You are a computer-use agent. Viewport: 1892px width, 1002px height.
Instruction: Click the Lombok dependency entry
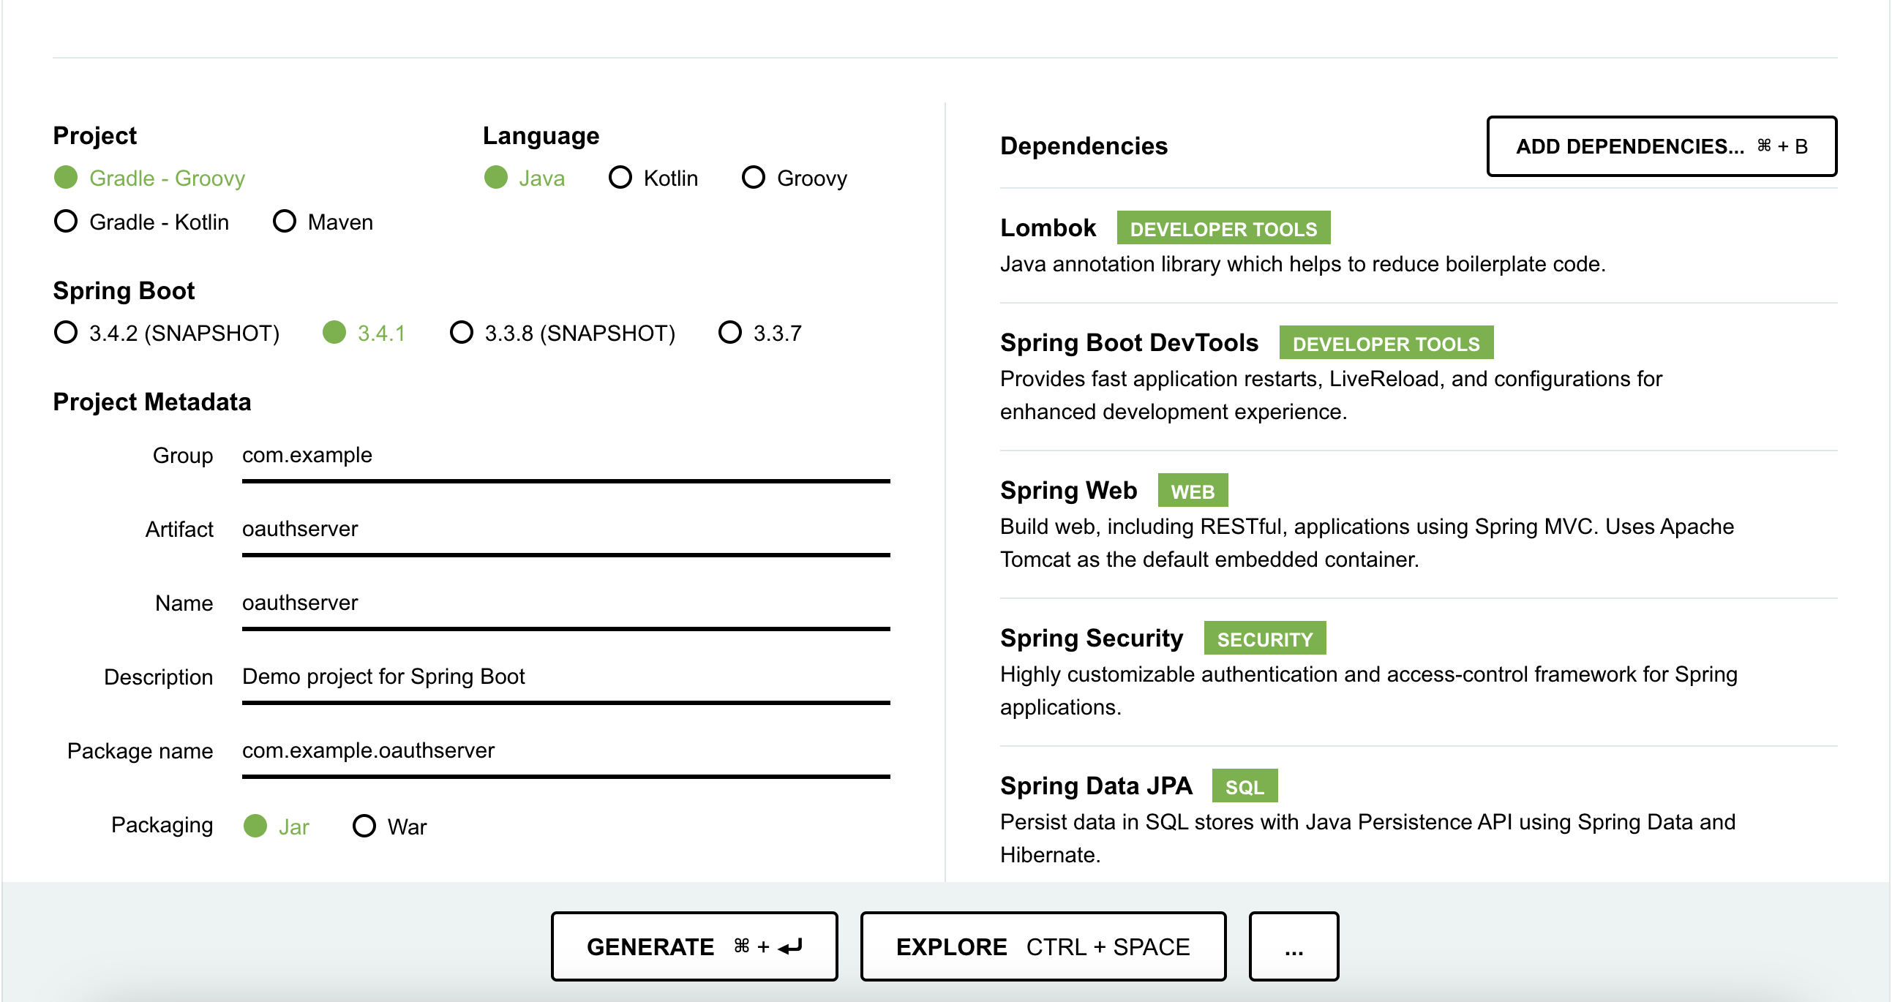coord(1049,228)
